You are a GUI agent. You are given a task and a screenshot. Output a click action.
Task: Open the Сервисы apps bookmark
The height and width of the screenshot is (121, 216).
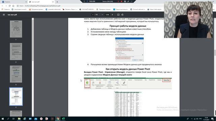6,9
